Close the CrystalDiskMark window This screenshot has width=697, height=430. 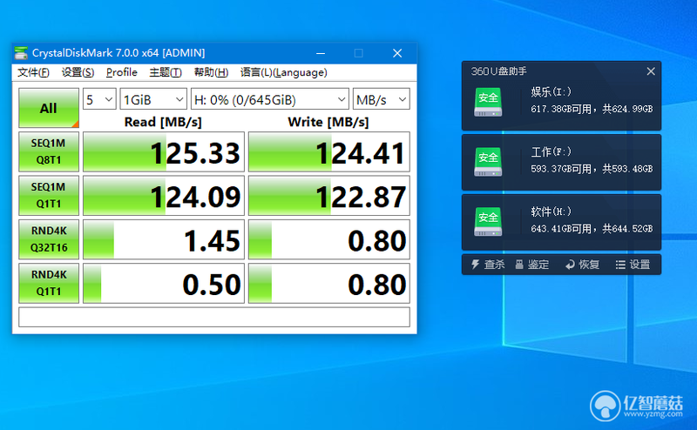tap(397, 53)
